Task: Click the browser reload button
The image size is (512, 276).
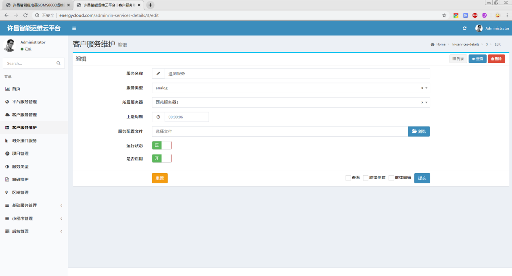Action: [x=25, y=15]
